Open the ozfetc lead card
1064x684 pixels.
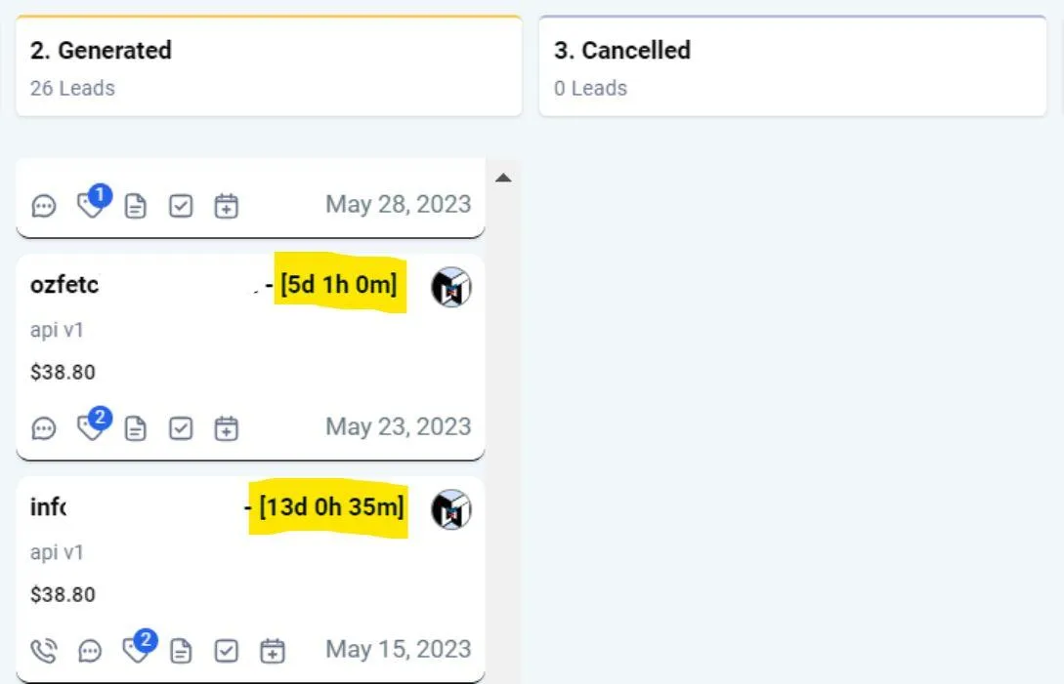[x=250, y=357]
